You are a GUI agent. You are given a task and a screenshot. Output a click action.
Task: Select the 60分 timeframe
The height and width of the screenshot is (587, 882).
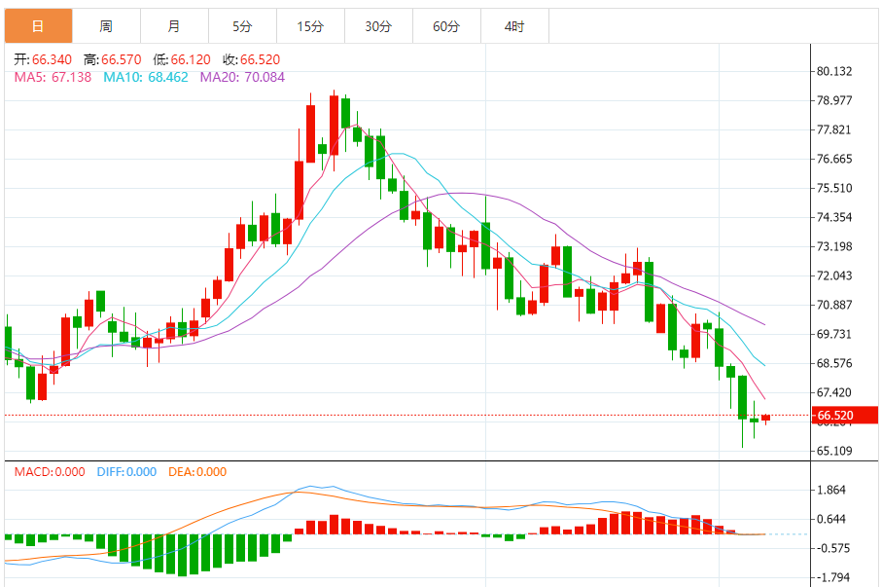[446, 26]
